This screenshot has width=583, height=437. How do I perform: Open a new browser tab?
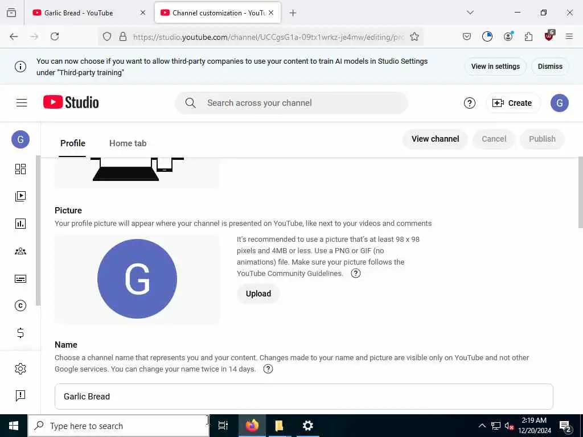(x=293, y=13)
